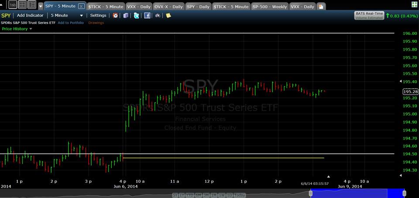The width and height of the screenshot is (419, 198).
Task: Click the 194.50 price axis label
Action: click(x=410, y=154)
